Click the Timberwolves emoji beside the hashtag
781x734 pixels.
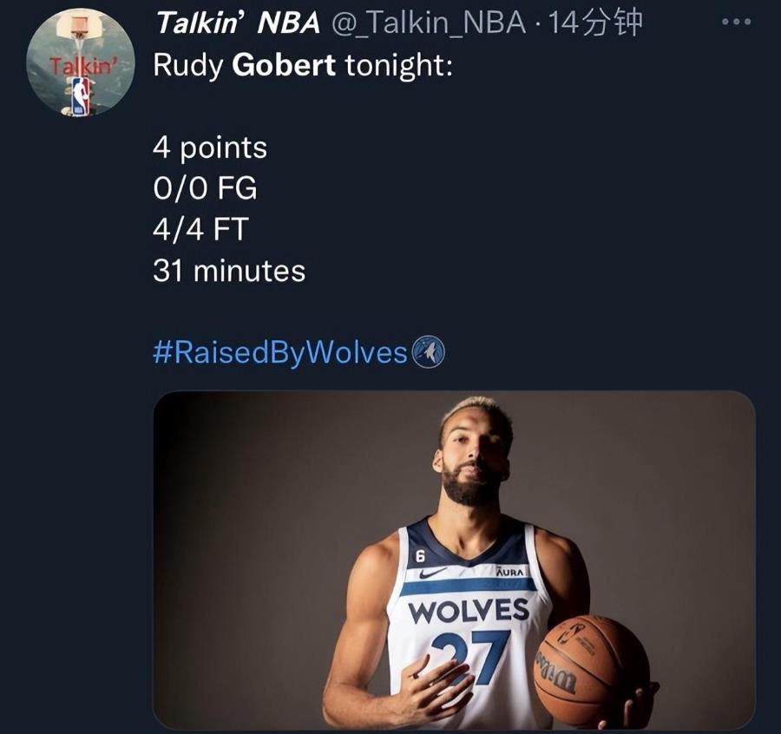coord(428,352)
